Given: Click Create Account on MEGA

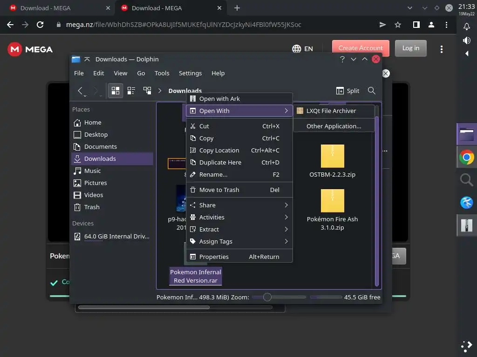Looking at the screenshot, I should point(361,48).
